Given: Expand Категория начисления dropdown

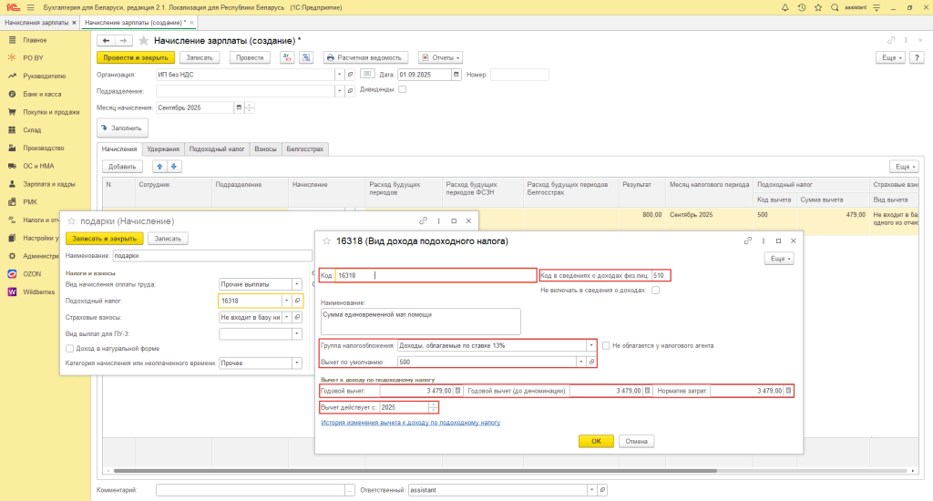Looking at the screenshot, I should [296, 363].
